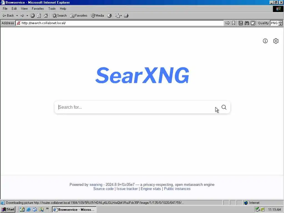This screenshot has height=213, width=284.
Task: Click the magnifier search submit button
Action: [224, 107]
